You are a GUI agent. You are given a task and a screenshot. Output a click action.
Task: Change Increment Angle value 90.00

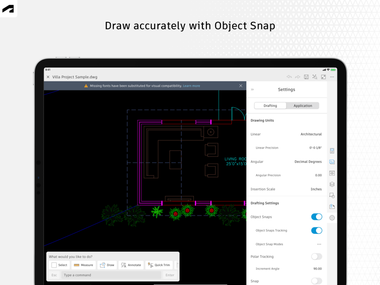(x=318, y=269)
